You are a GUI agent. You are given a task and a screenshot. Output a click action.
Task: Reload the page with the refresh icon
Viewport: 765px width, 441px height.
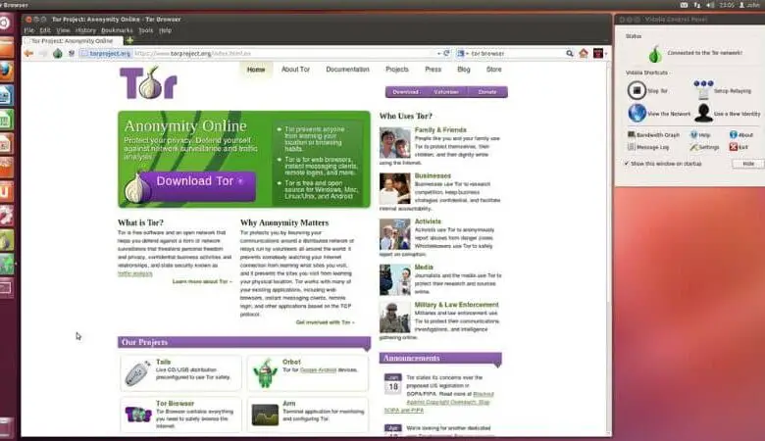[446, 53]
